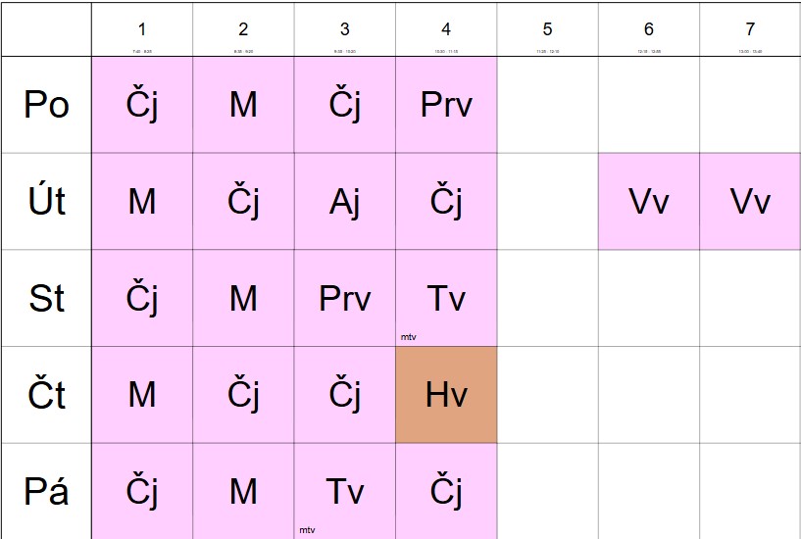Click Wednesday's Tv lesson cell with mtv note

click(446, 298)
